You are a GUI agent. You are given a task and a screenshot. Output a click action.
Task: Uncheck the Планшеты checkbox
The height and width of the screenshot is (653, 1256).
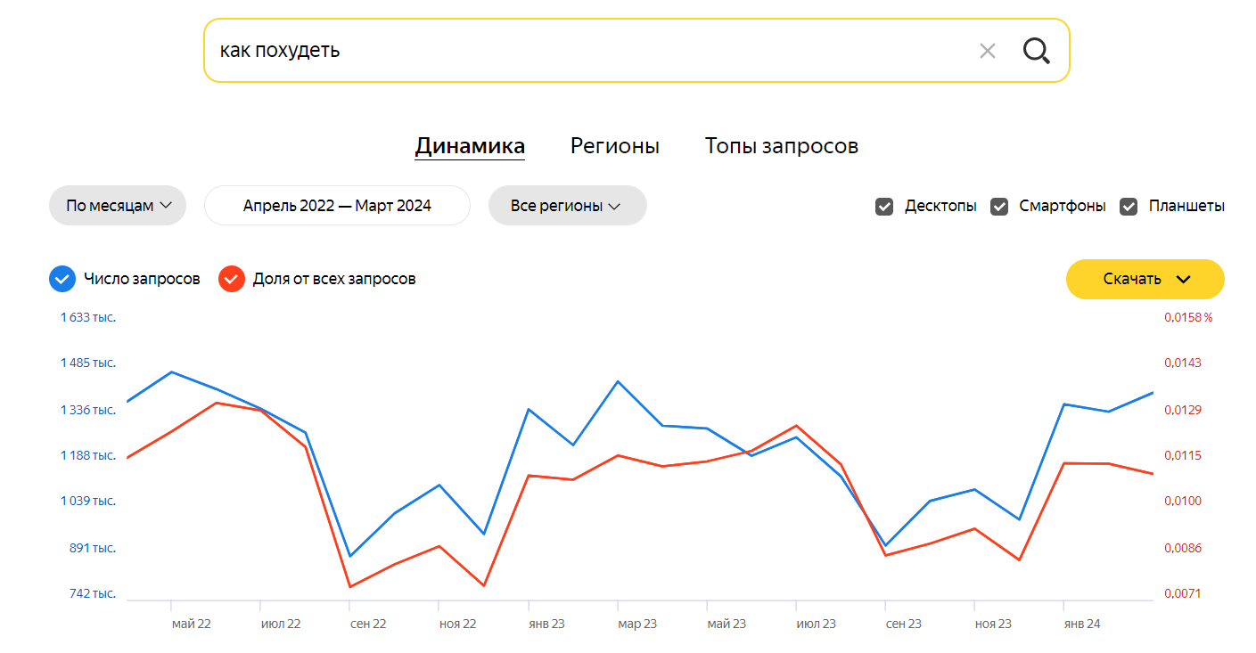point(1129,207)
